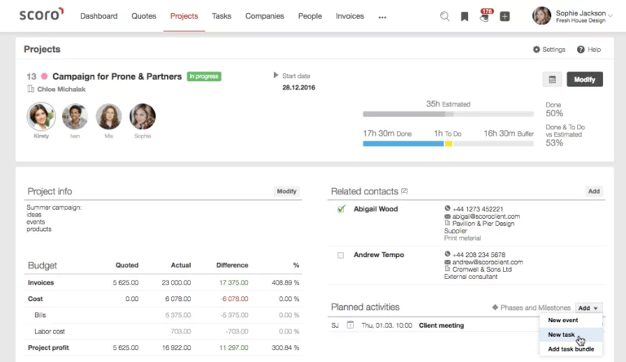The image size is (626, 362).
Task: Click Modify in Project info
Action: click(287, 191)
